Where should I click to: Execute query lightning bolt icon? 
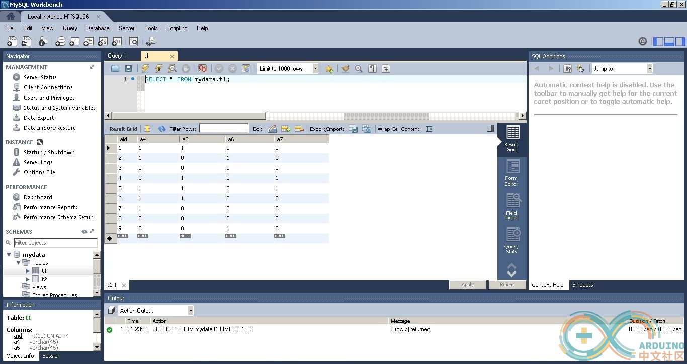click(145, 69)
